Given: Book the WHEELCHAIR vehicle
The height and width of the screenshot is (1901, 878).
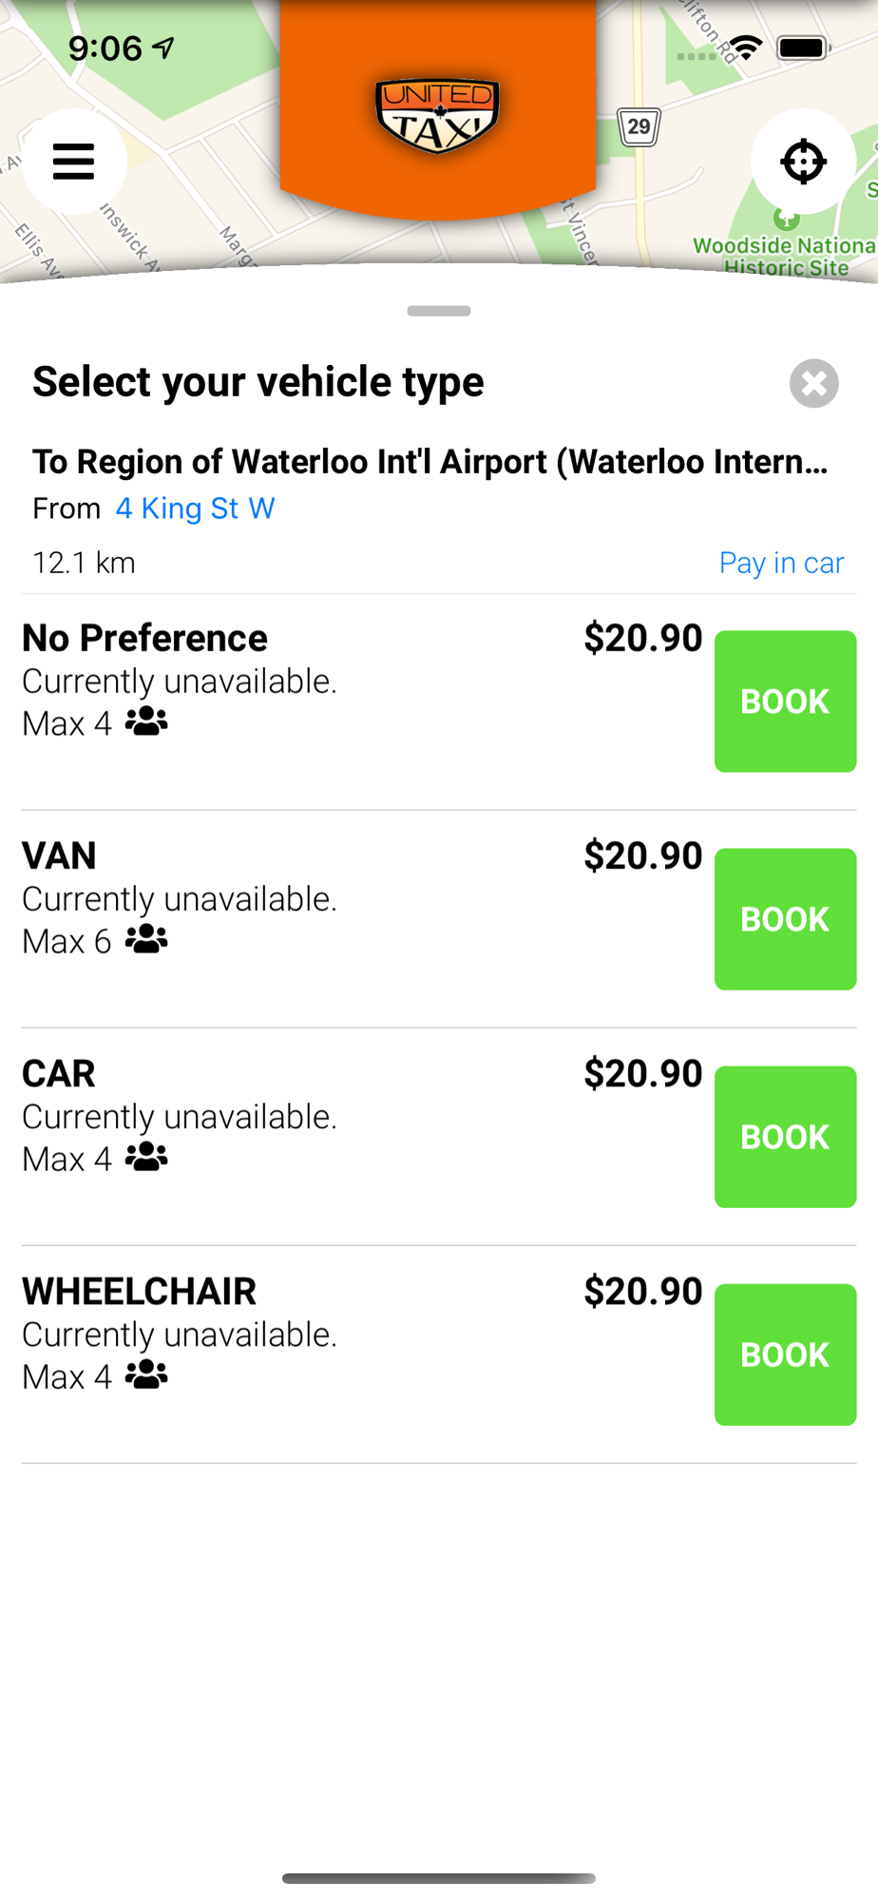Looking at the screenshot, I should pyautogui.click(x=785, y=1354).
